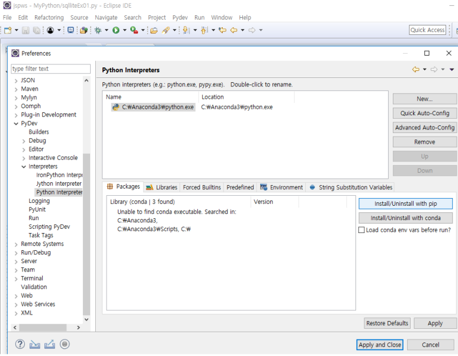Click the Export preferences icon
This screenshot has height=356, width=458.
tap(50, 344)
